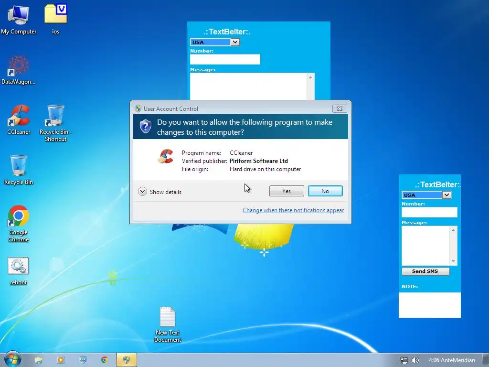Open Change when these notifications appear link
The image size is (489, 367).
[x=293, y=210]
